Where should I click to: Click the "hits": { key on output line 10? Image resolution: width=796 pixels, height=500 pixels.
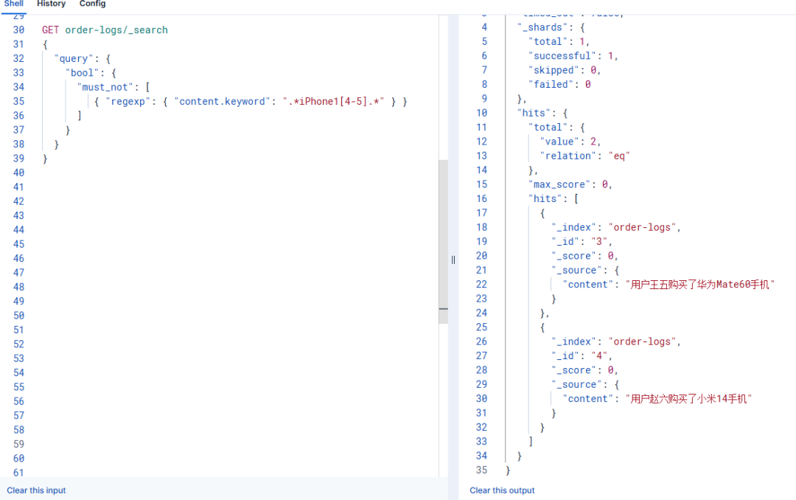coord(542,113)
